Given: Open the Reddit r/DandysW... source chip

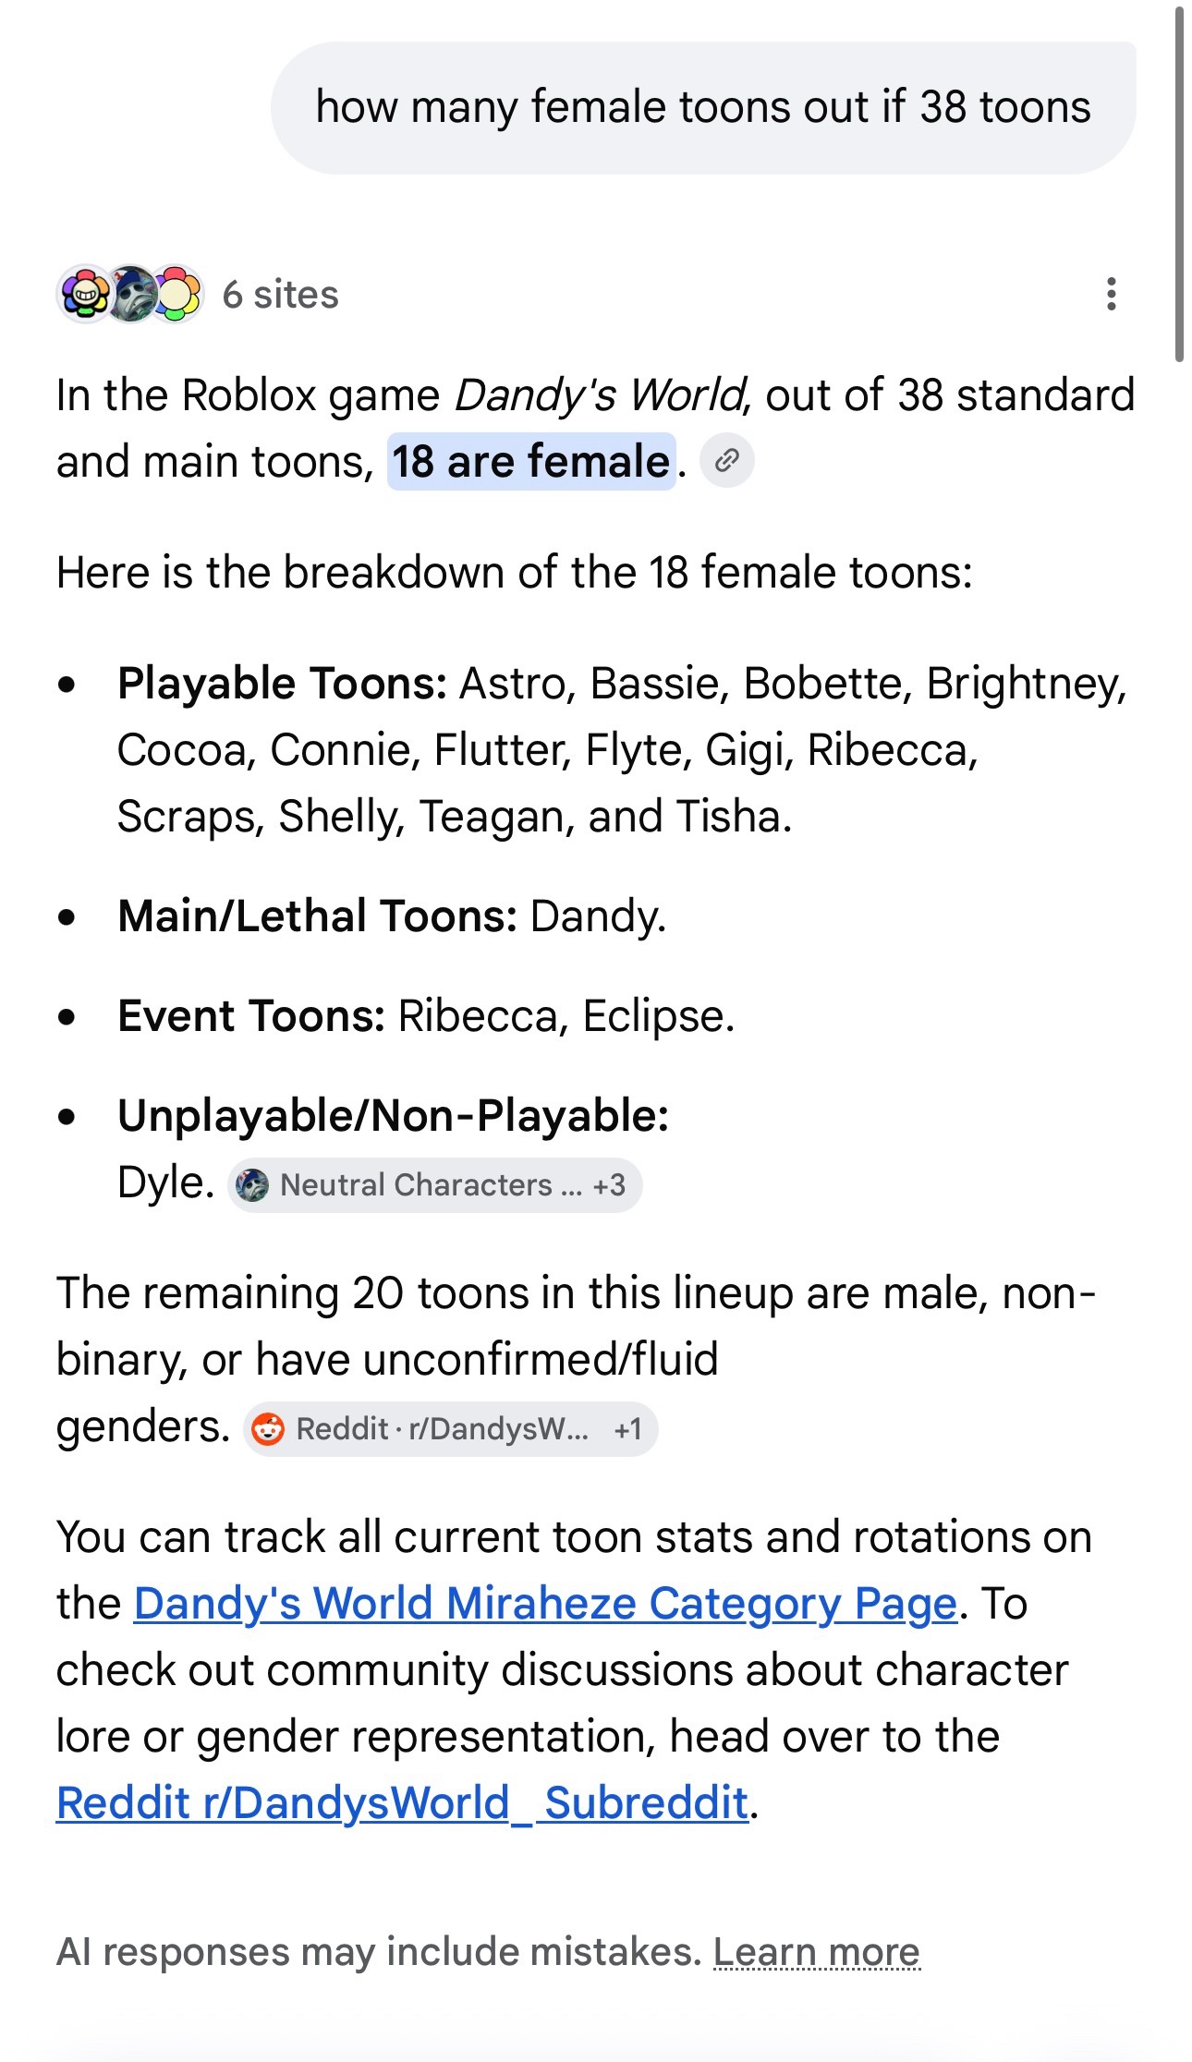Looking at the screenshot, I should tap(450, 1429).
